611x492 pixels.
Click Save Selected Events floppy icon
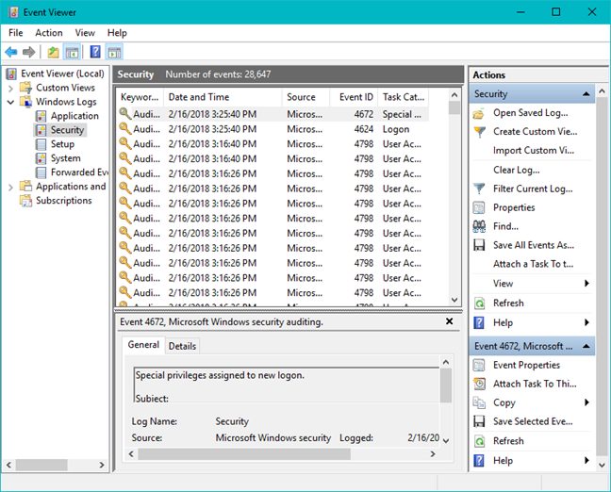tap(479, 421)
